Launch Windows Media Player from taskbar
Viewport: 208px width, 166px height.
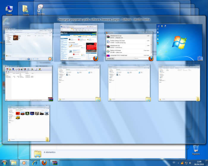[x=24, y=163]
